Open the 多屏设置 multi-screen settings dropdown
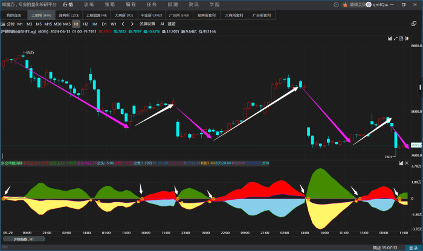 pos(147,24)
